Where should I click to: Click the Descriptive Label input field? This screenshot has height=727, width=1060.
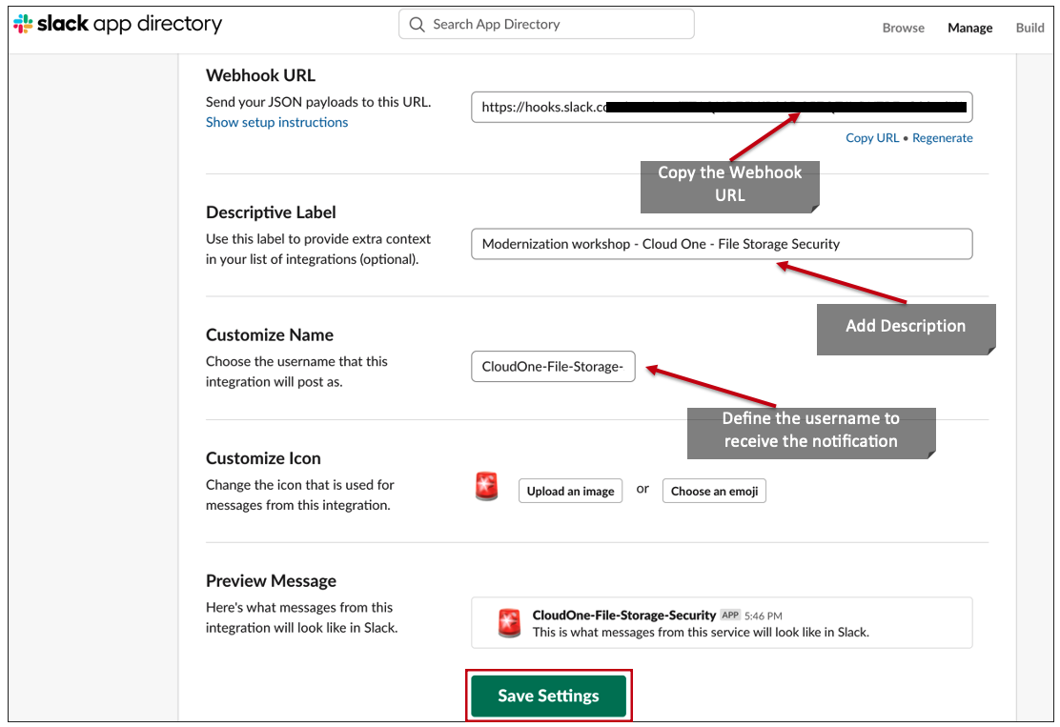pos(722,244)
